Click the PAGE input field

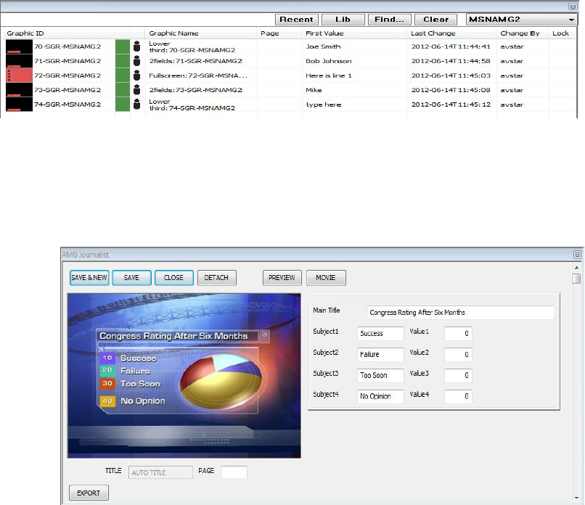234,472
